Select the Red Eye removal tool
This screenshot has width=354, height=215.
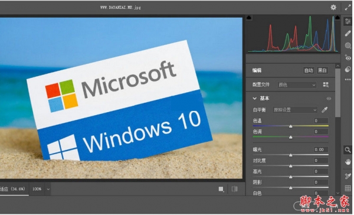tap(348, 57)
